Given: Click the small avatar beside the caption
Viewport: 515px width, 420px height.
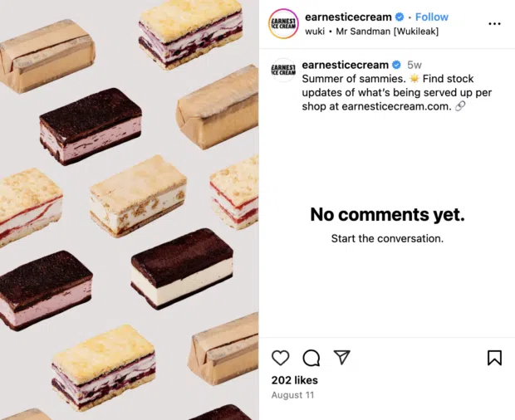Looking at the screenshot, I should click(283, 71).
